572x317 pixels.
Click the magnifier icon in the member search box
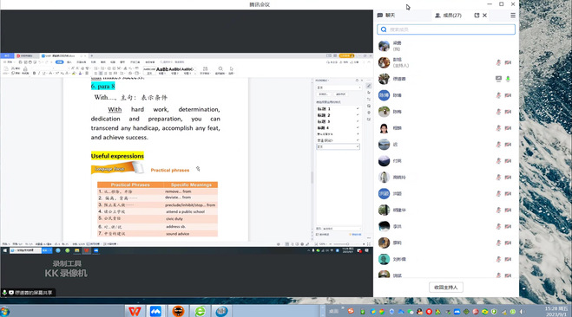point(384,29)
